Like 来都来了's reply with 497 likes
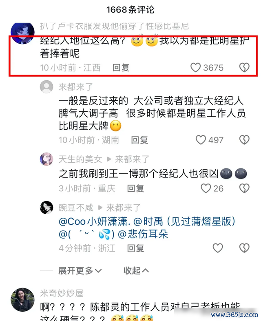The height and width of the screenshot is (321, 261). (201, 140)
